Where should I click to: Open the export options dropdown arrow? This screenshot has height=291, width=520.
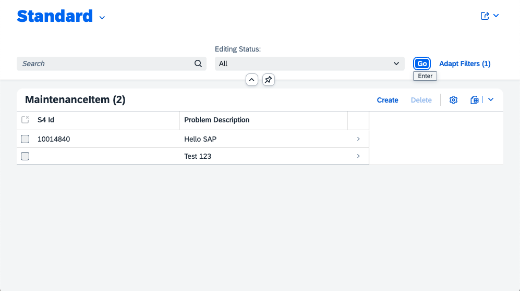coord(491,100)
